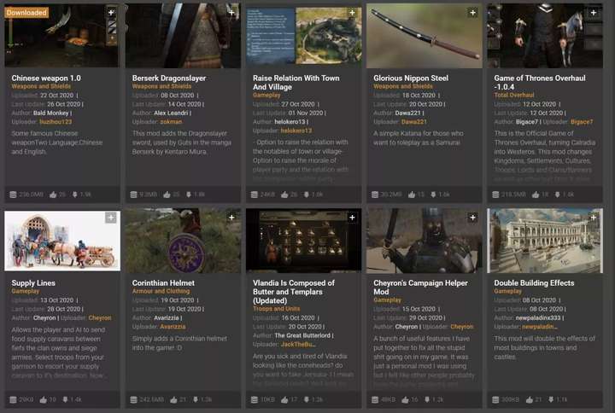Open uploader JackTheBu... profile
Image resolution: width=615 pixels, height=413 pixels.
pos(298,345)
